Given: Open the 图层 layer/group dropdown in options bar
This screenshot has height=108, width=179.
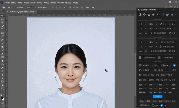Looking at the screenshot, I should click(x=30, y=7).
